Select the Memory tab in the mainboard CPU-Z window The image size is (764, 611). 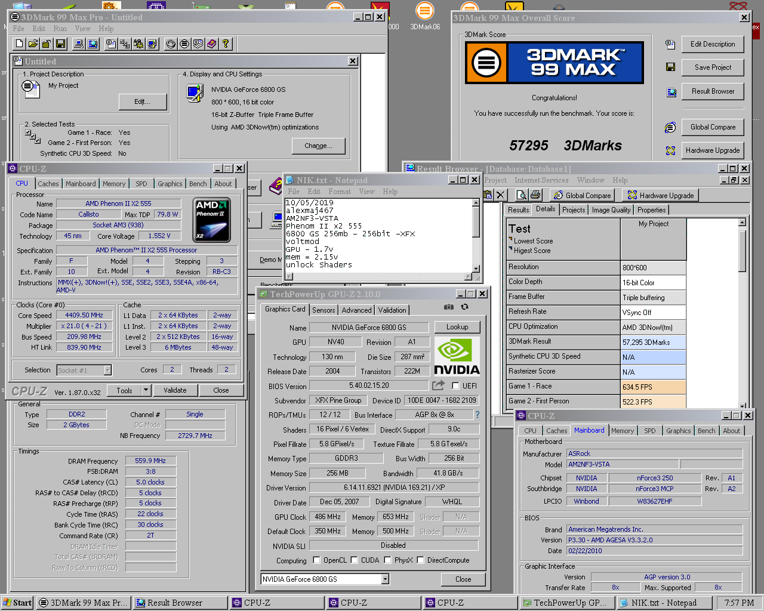(623, 431)
